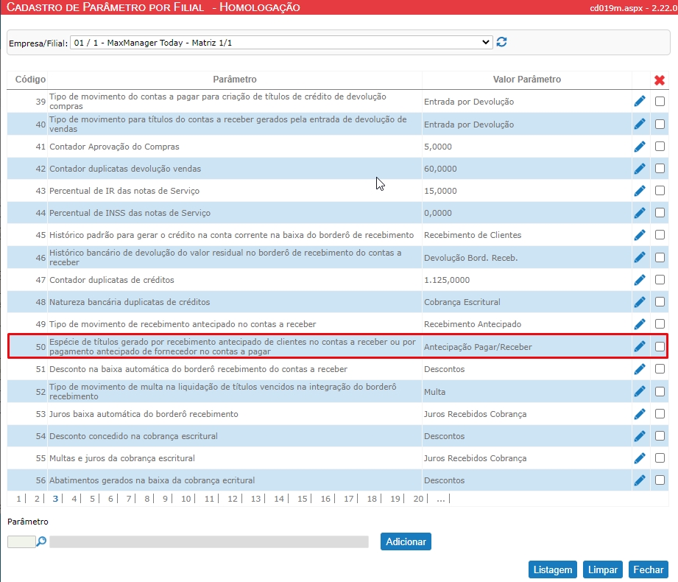The height and width of the screenshot is (582, 678).
Task: Edit parameter 50 Antecipação Pagar/Receber
Action: click(x=640, y=346)
